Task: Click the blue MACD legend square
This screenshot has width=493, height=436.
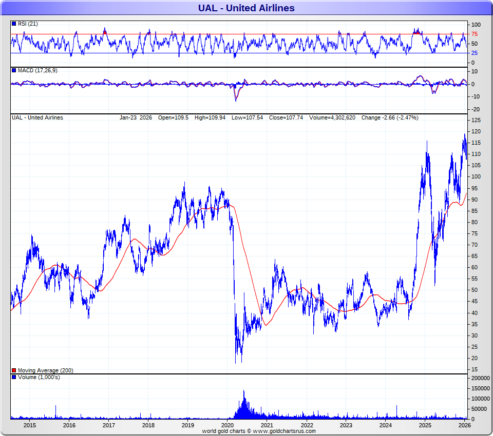Action: coord(14,70)
